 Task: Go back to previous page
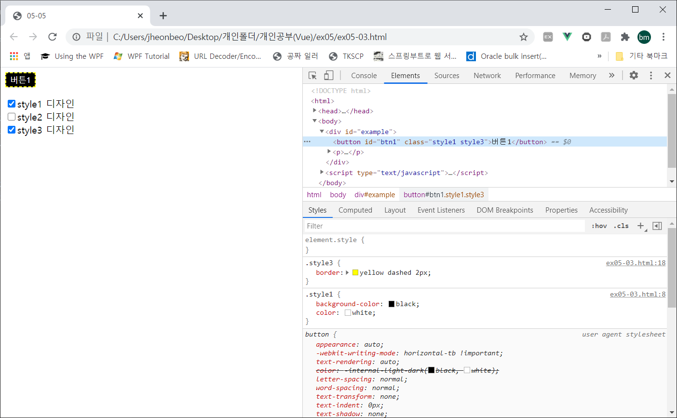[14, 37]
